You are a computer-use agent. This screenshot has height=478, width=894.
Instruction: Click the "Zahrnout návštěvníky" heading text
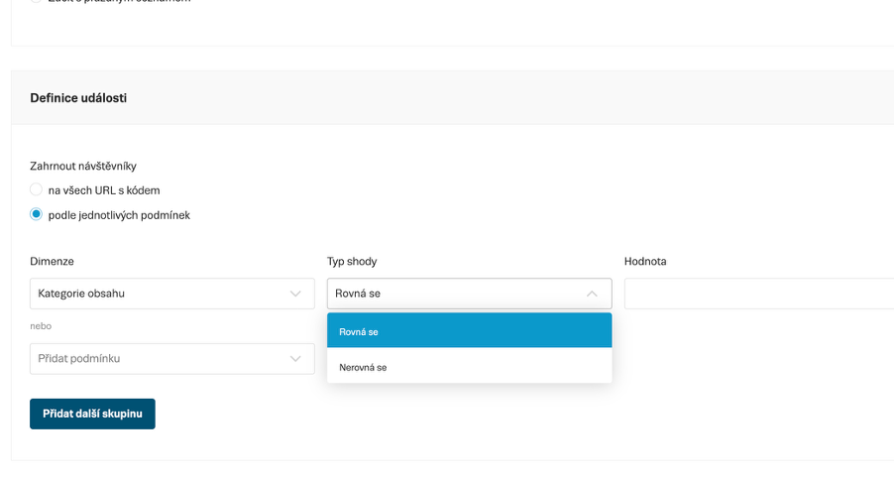point(82,166)
